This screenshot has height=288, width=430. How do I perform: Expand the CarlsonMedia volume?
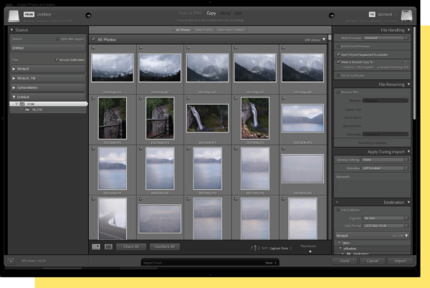point(14,87)
